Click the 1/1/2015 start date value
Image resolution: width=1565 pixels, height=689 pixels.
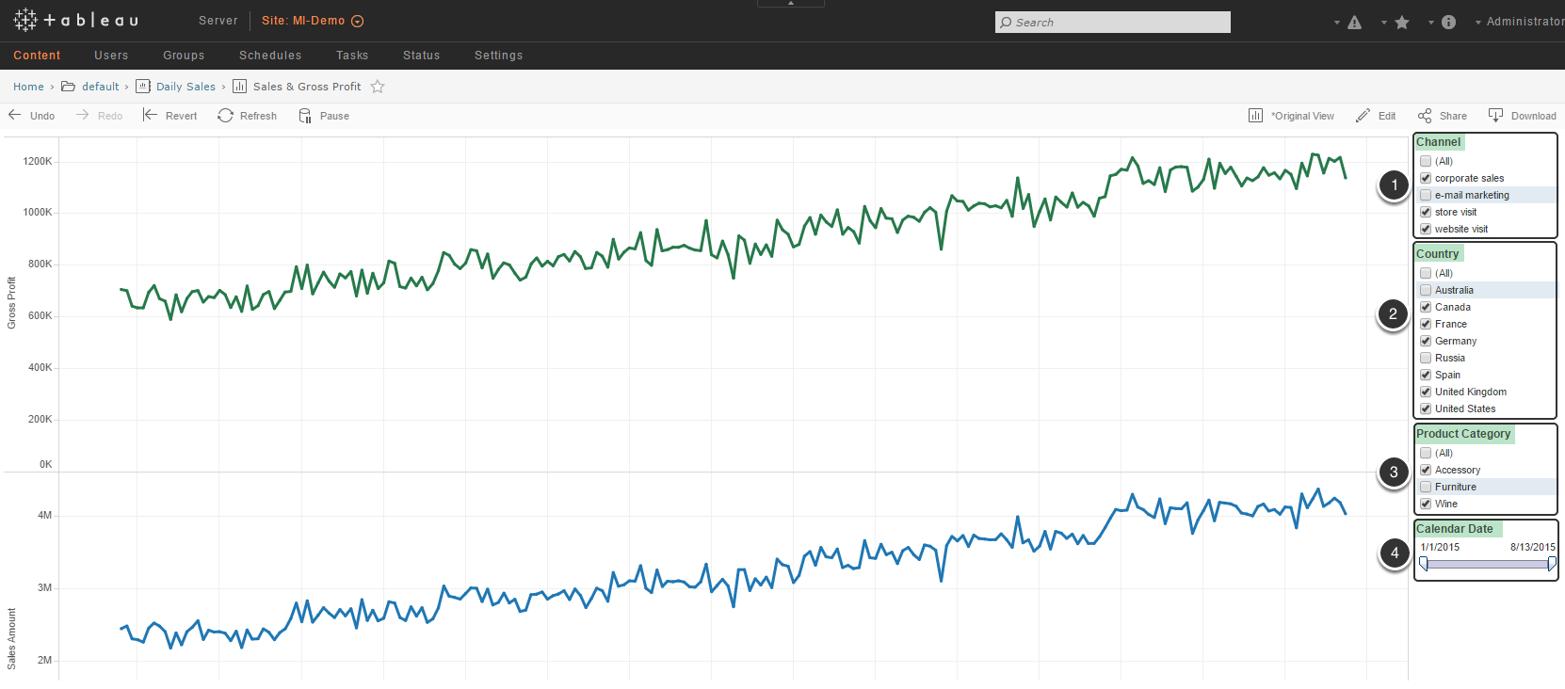(1440, 547)
